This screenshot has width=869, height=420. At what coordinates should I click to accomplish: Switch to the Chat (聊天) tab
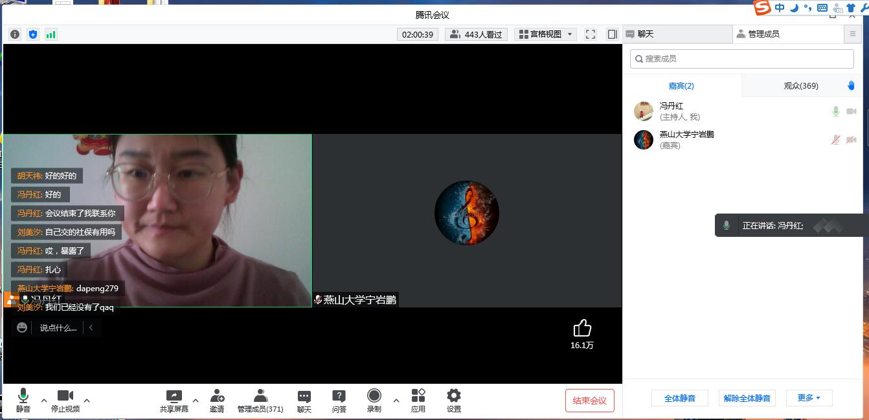pos(677,34)
